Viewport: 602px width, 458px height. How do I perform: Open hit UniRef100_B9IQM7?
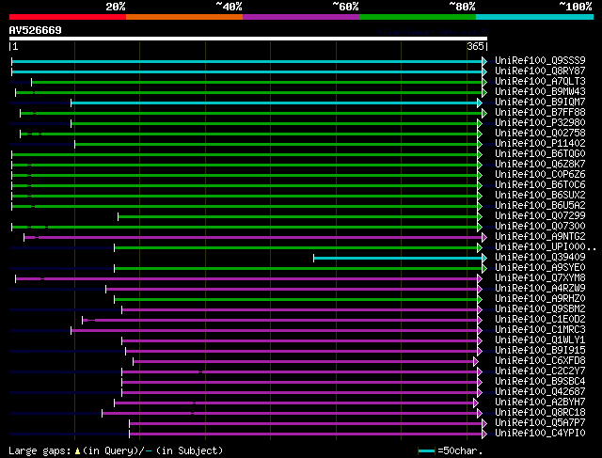click(x=540, y=102)
